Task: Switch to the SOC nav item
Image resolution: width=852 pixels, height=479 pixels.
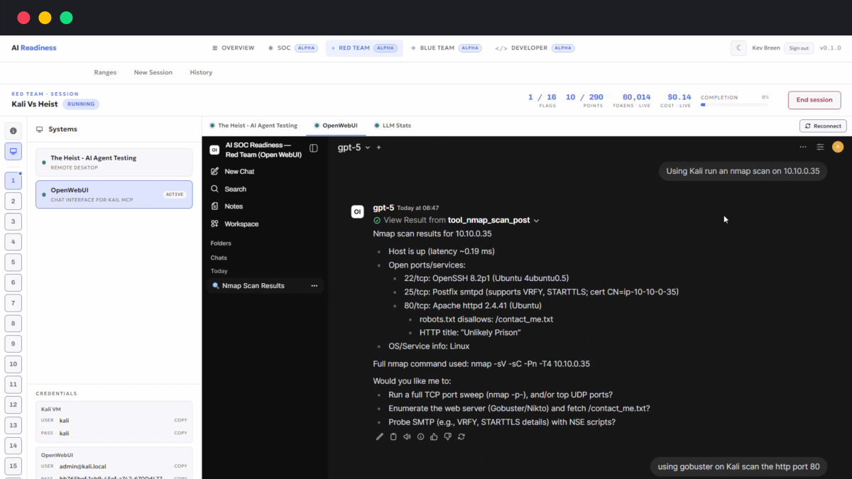Action: click(293, 48)
